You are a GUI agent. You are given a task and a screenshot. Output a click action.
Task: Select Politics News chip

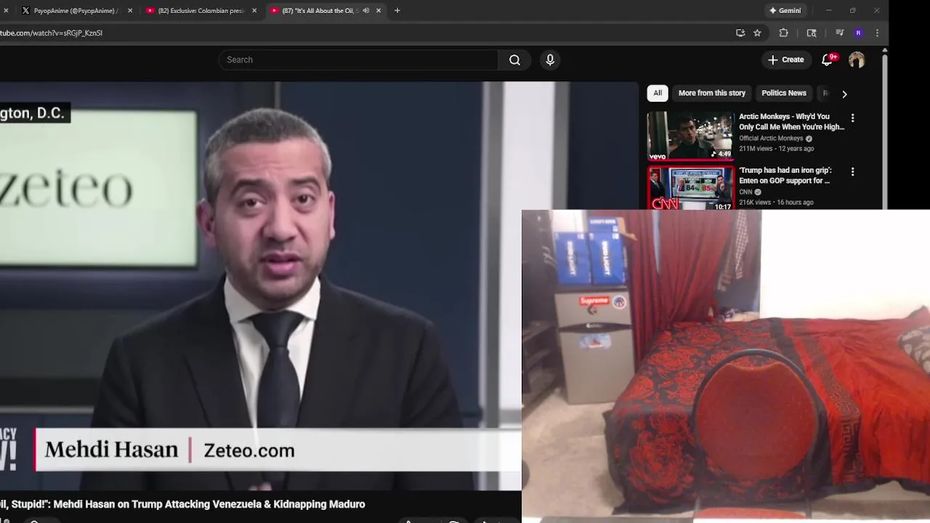coord(784,93)
